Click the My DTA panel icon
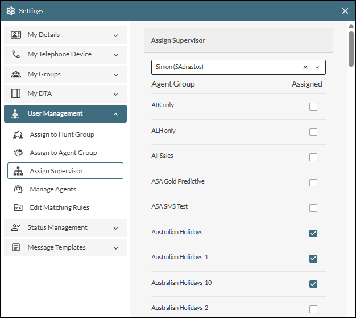Screen dimensions: 356x318 click(16, 93)
